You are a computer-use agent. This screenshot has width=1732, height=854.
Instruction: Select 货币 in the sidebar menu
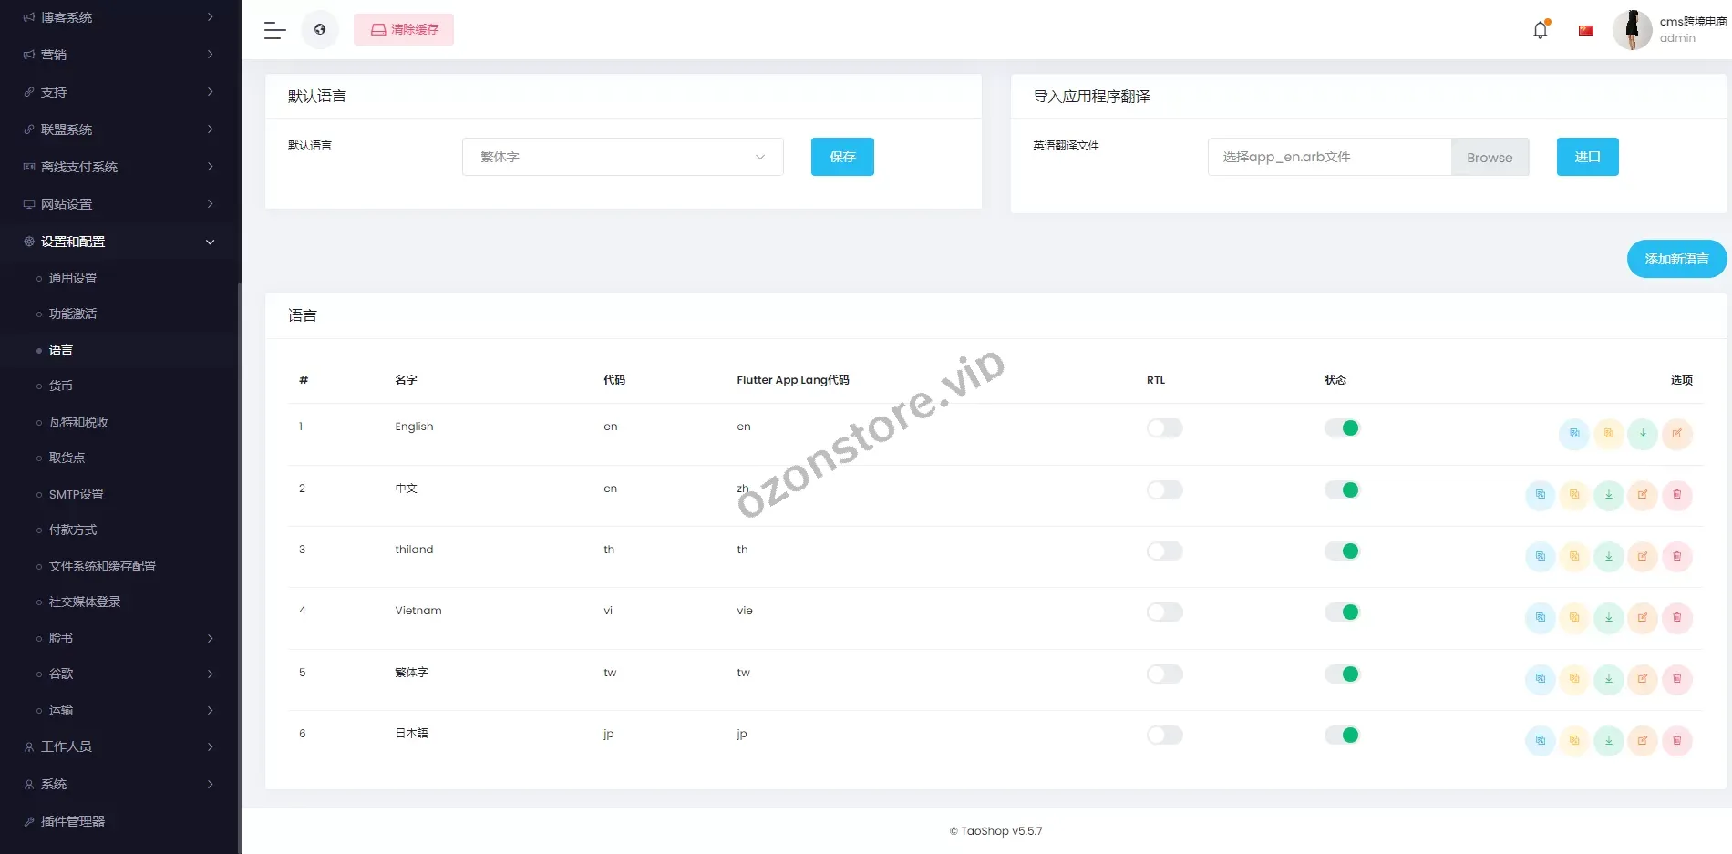pyautogui.click(x=61, y=386)
